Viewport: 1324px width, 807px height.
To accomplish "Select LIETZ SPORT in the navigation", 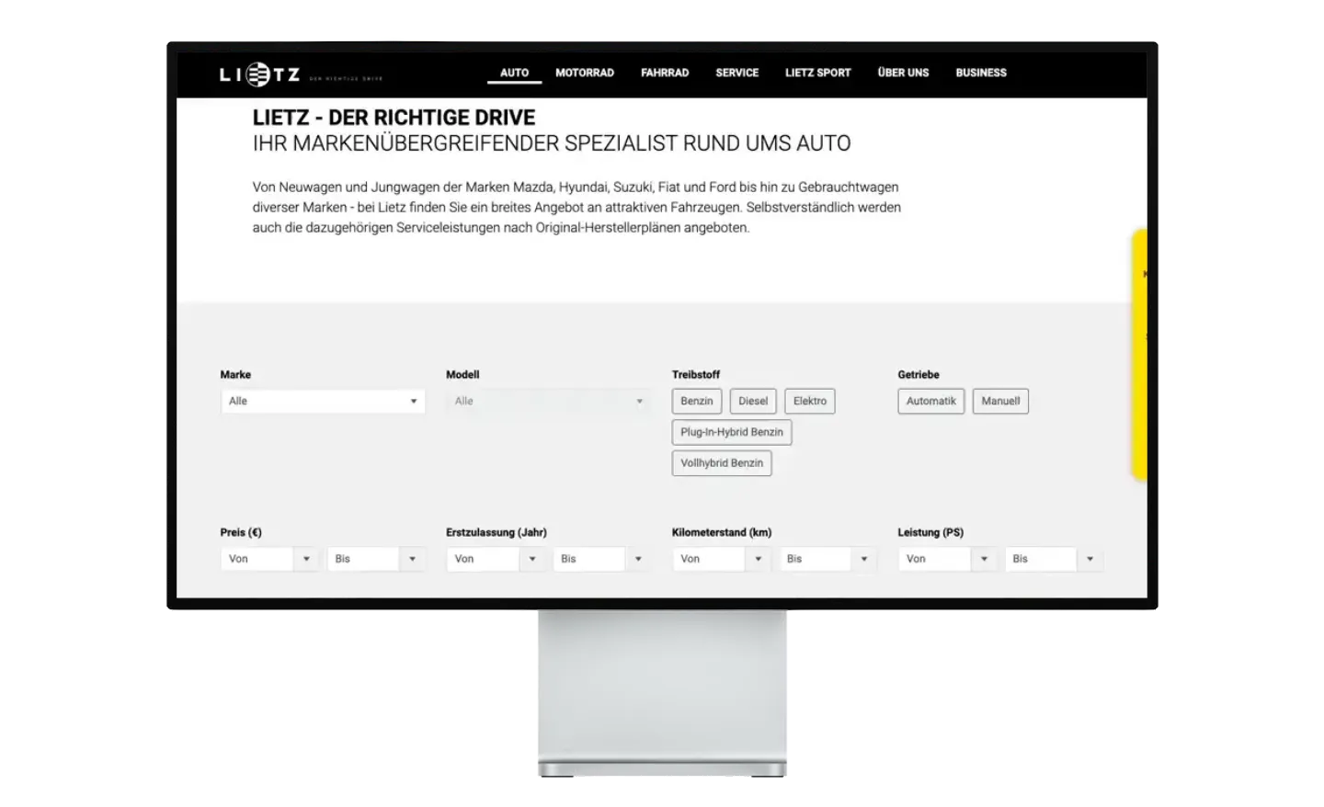I will point(818,73).
